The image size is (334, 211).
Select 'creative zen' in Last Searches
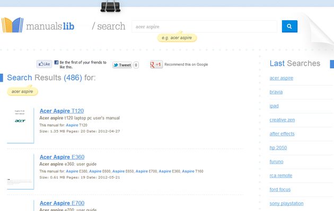(282, 120)
